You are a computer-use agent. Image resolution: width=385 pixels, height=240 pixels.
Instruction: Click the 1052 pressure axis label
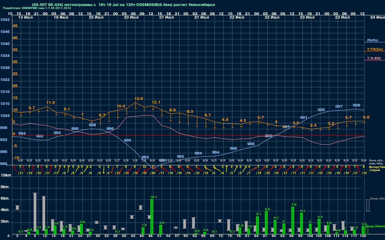pyautogui.click(x=5, y=20)
